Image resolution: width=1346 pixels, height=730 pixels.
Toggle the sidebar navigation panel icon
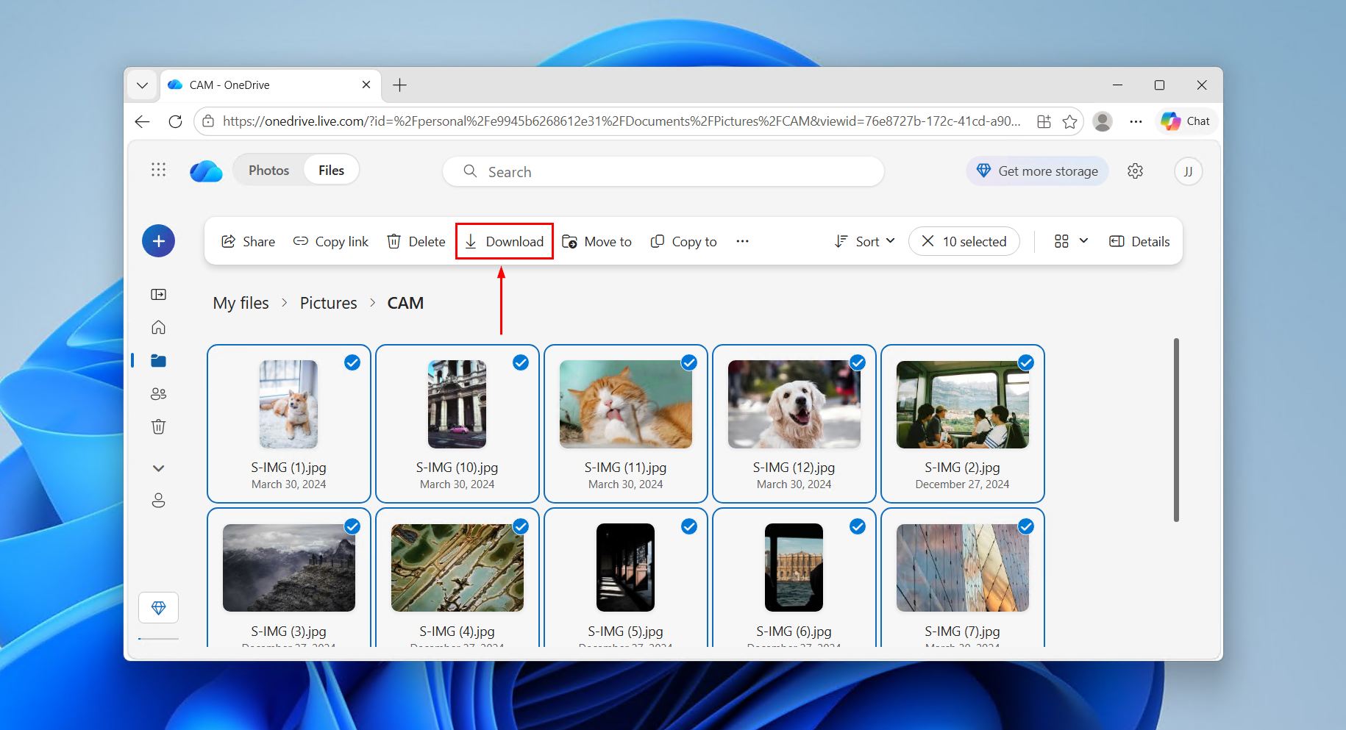coord(158,294)
